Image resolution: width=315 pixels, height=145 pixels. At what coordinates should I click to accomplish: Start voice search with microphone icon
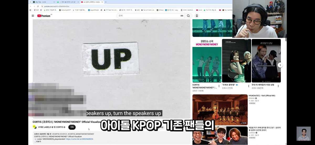(x=197, y=16)
